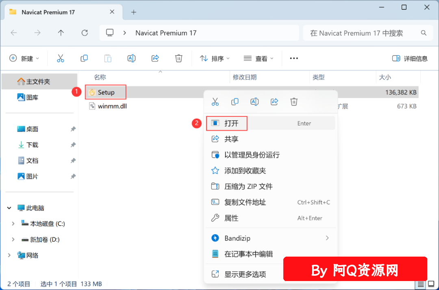Go up one folder level
This screenshot has height=290, width=439.
(61, 33)
